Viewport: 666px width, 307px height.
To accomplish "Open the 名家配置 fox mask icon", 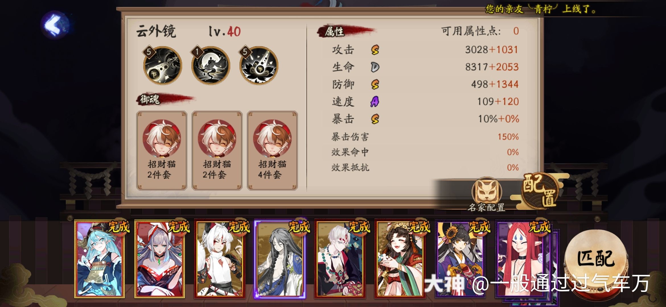I will (486, 190).
